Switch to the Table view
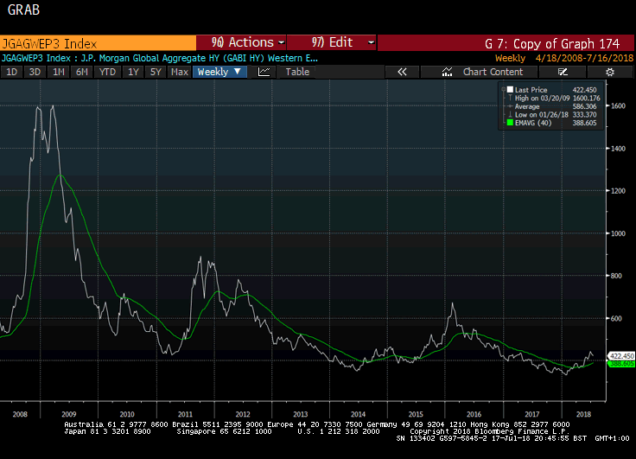The image size is (636, 459). click(297, 72)
